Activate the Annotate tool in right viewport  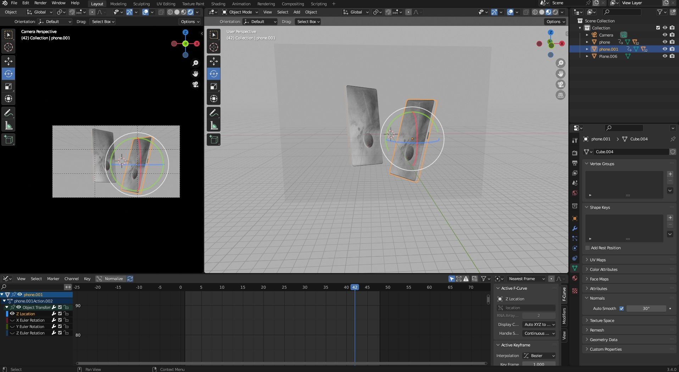pos(213,113)
